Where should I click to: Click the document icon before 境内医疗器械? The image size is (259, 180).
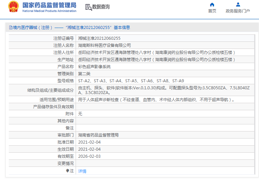pos(11,28)
